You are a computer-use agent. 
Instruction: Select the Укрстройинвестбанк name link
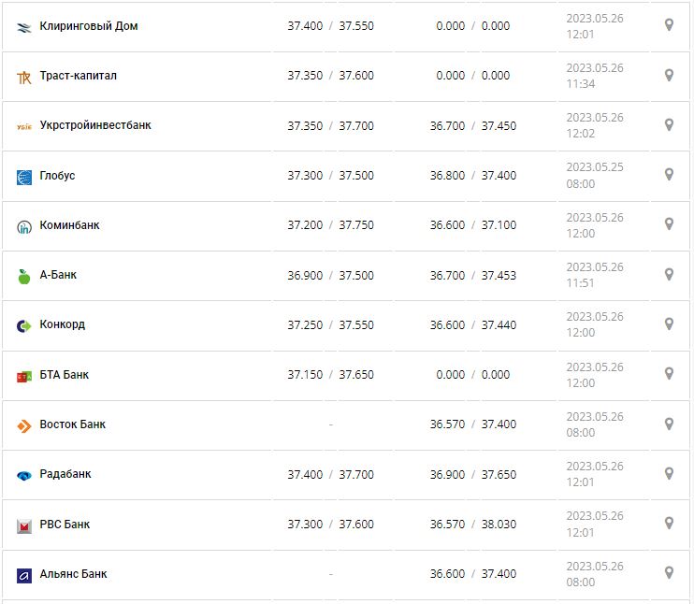click(x=95, y=125)
